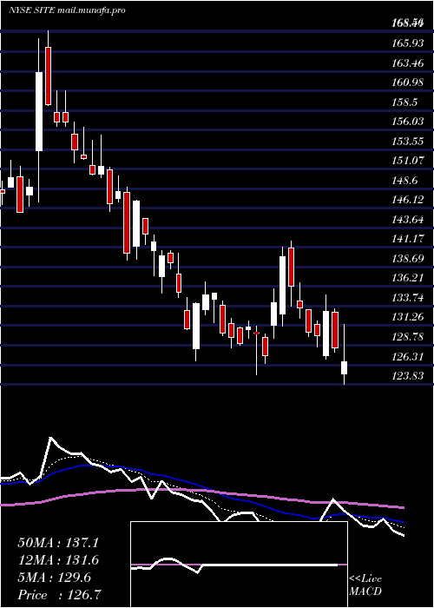Click the NYSE SITE mail.munafa.pro title text
The width and height of the screenshot is (434, 608).
click(67, 10)
